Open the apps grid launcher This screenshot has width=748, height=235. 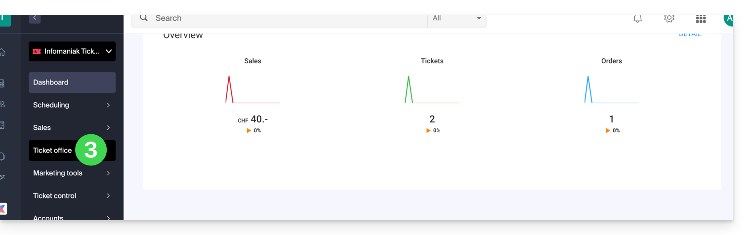tap(701, 19)
